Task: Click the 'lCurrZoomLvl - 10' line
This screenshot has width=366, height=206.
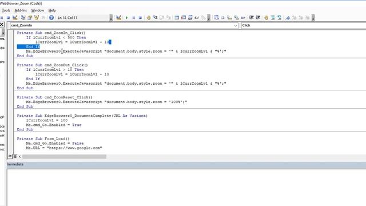Action: coord(72,74)
